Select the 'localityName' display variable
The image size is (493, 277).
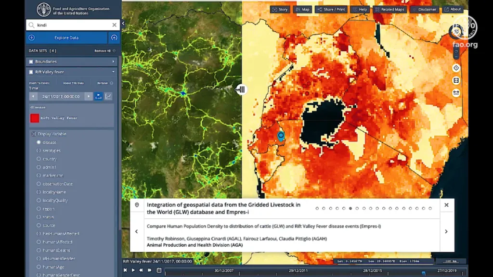(39, 192)
